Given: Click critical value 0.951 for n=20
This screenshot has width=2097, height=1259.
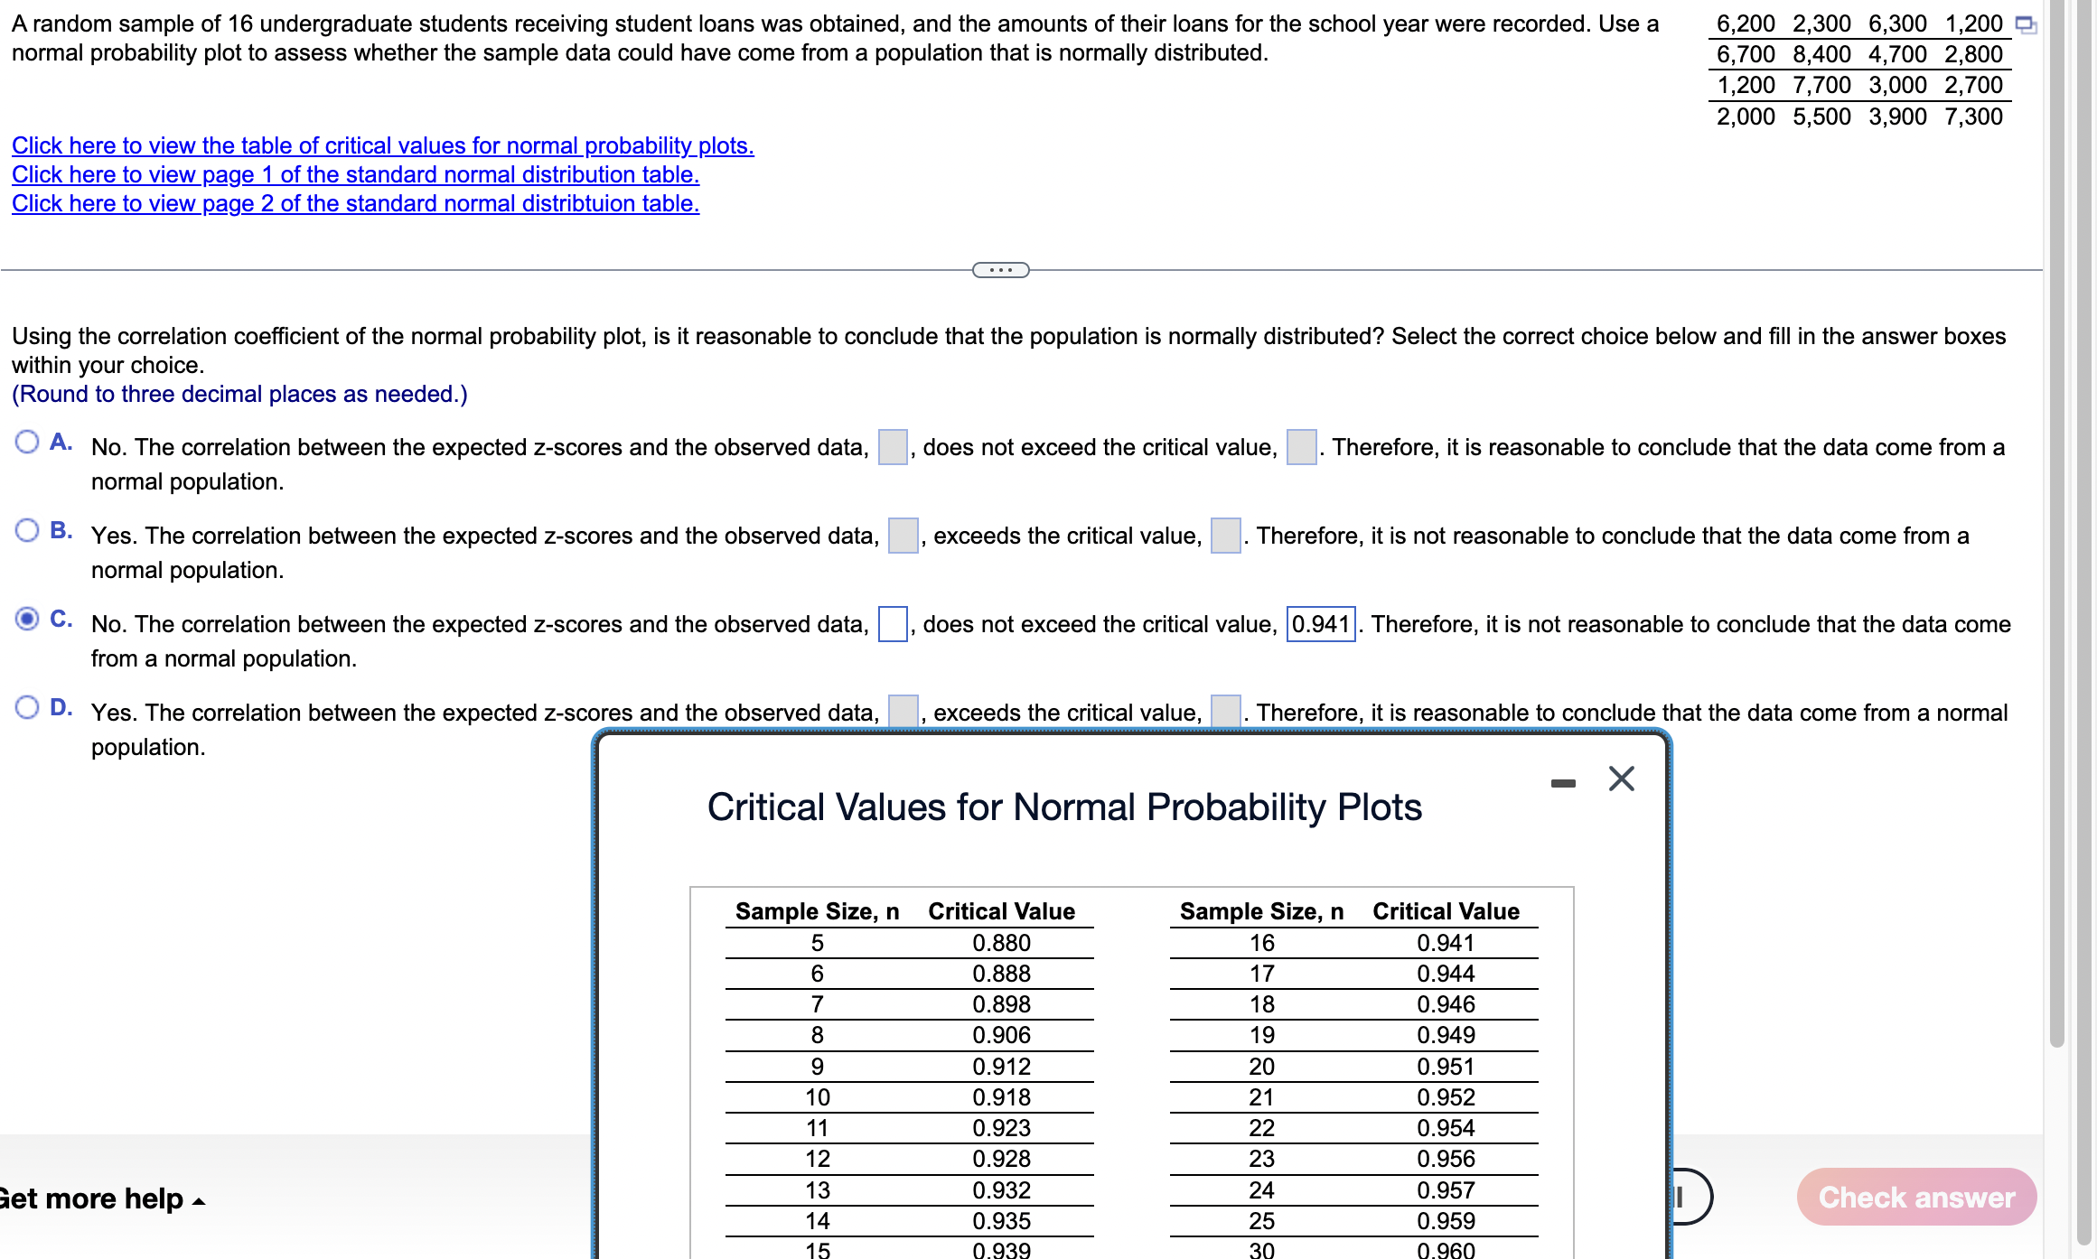Looking at the screenshot, I should 1446,1067.
